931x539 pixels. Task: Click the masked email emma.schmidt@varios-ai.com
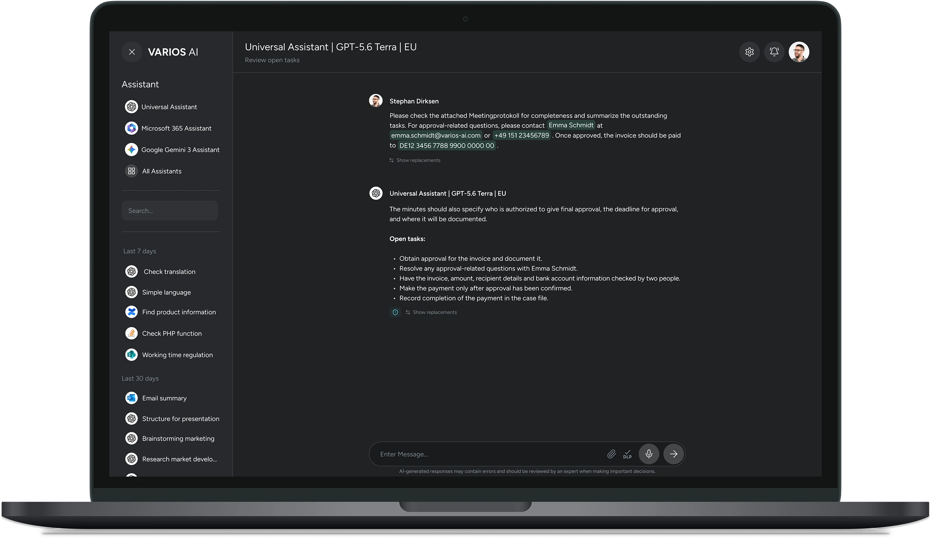pyautogui.click(x=436, y=135)
